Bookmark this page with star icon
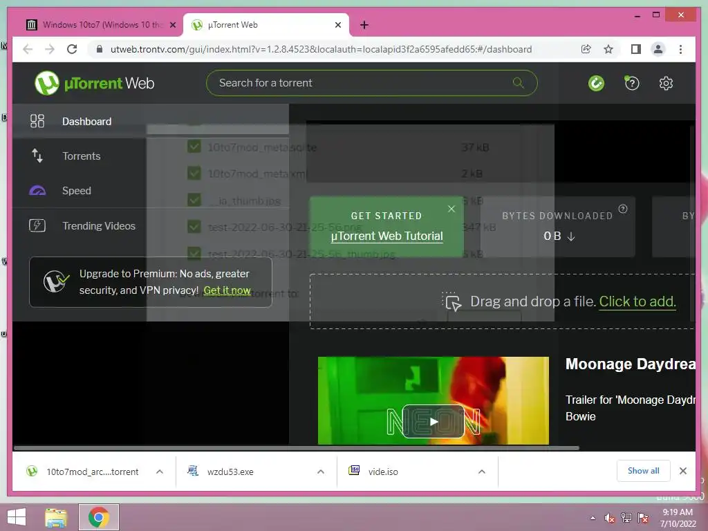Image resolution: width=708 pixels, height=531 pixels. click(608, 49)
